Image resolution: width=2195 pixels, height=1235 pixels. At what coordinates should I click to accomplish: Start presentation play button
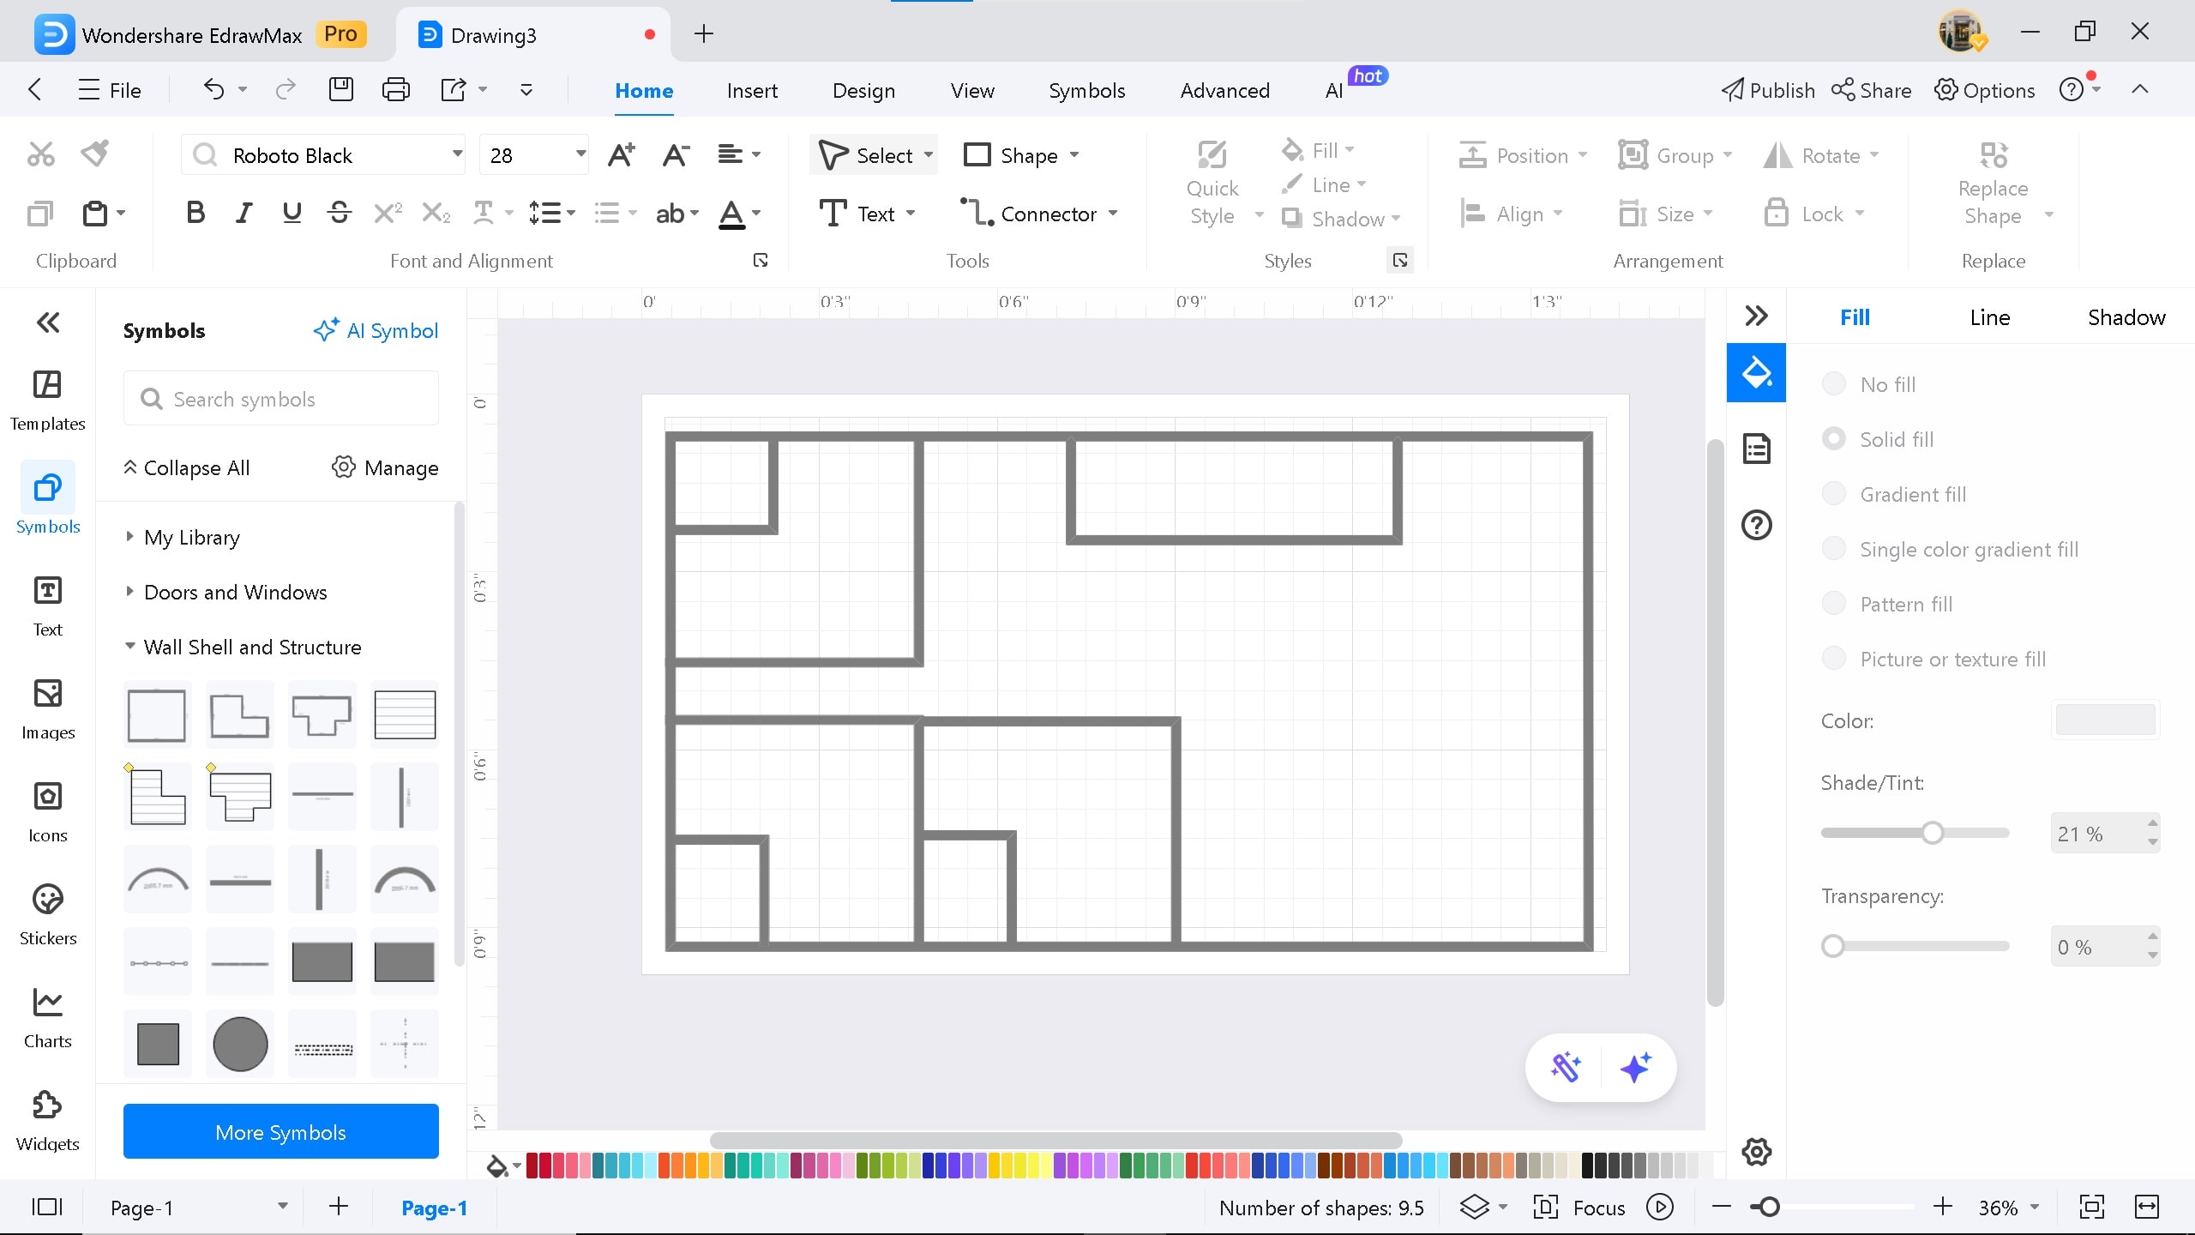1660,1208
